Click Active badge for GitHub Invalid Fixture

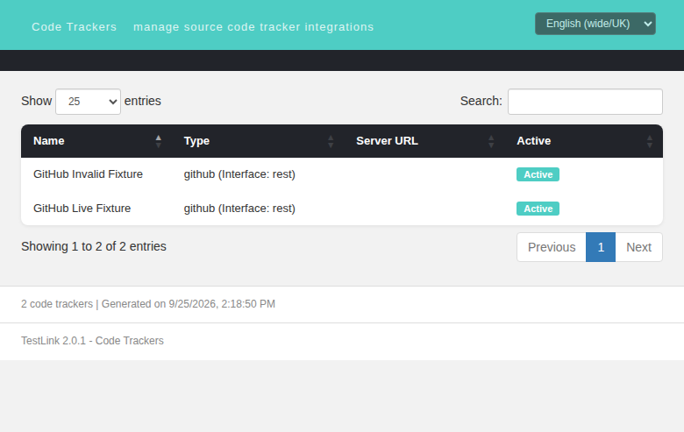[x=538, y=174]
